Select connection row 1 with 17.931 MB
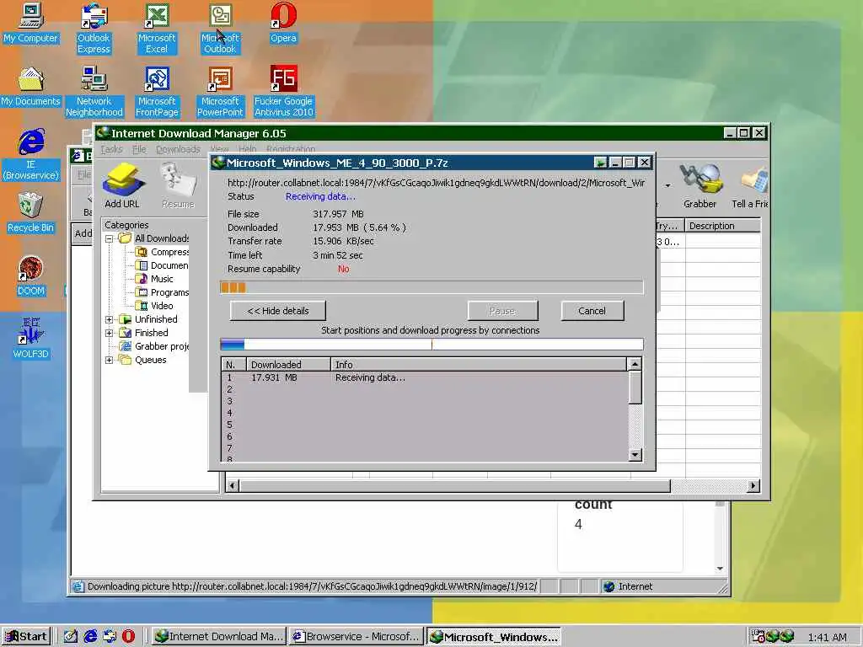Viewport: 863px width, 647px height. tap(424, 377)
